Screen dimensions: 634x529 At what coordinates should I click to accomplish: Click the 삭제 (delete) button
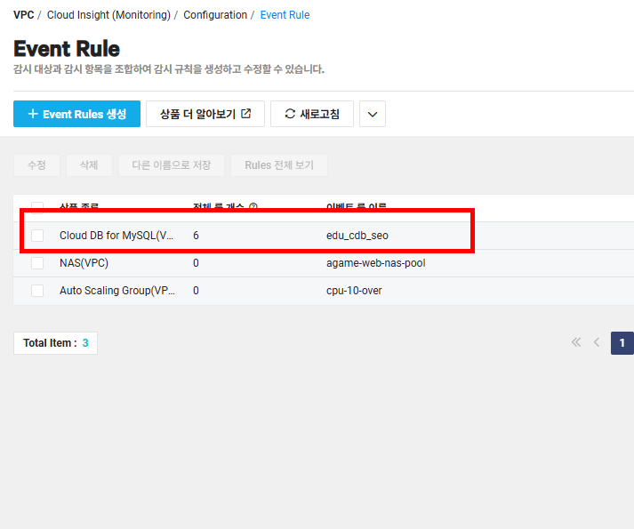(89, 165)
